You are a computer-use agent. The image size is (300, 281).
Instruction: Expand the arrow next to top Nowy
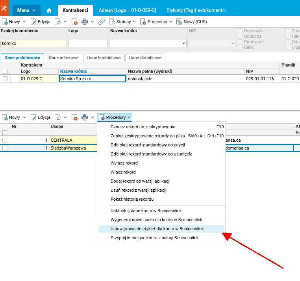[x=24, y=22]
